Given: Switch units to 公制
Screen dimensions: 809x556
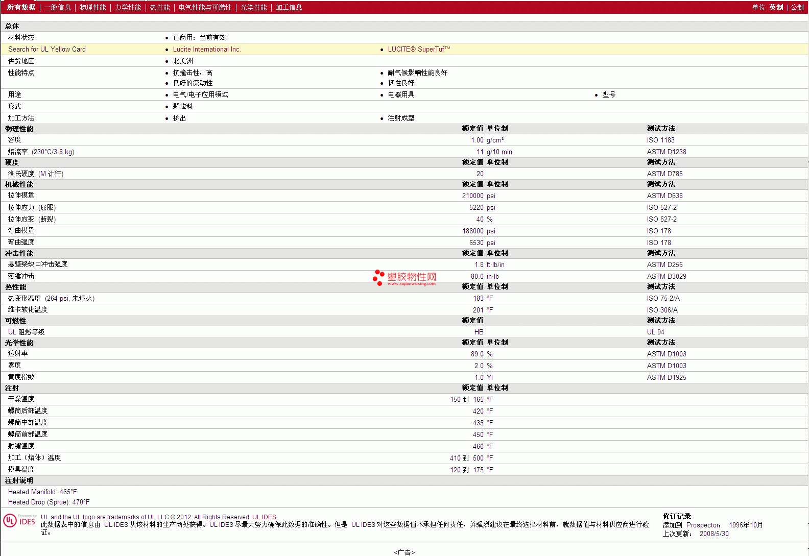Looking at the screenshot, I should pyautogui.click(x=797, y=7).
